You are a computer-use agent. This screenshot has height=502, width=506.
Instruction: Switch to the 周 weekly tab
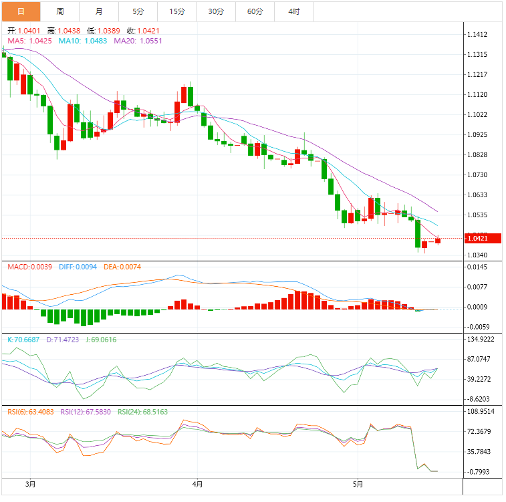(60, 11)
